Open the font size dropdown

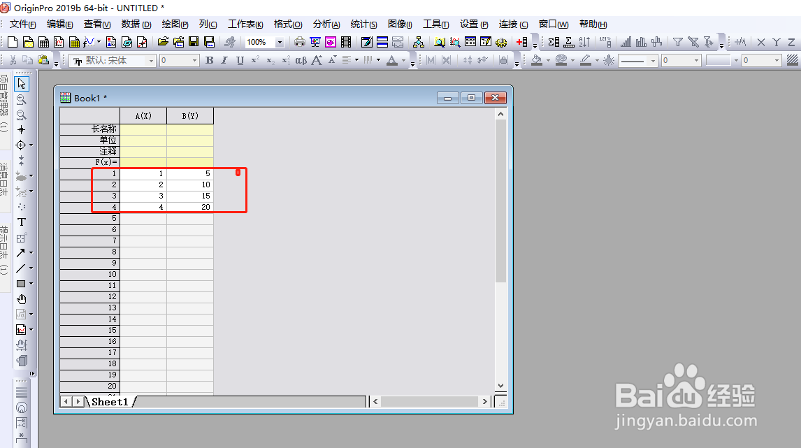click(194, 60)
